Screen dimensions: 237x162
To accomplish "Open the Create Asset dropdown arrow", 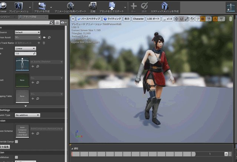I will 51,7.
